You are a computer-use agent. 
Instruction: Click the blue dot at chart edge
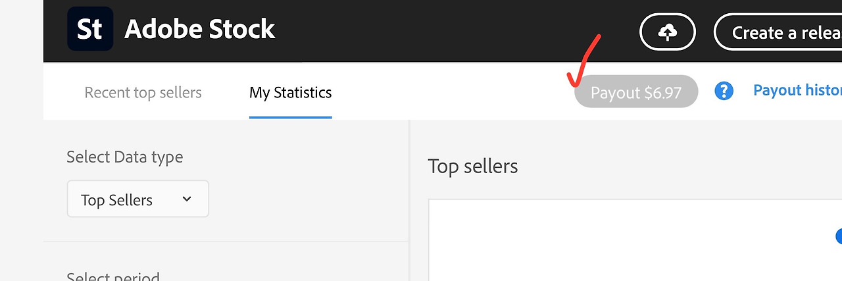[839, 236]
